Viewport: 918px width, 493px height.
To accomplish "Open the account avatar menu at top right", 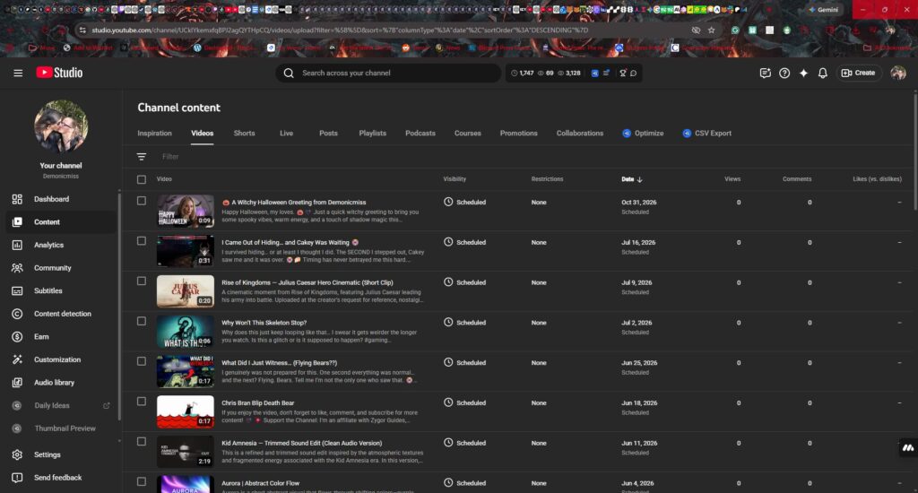I will click(897, 73).
